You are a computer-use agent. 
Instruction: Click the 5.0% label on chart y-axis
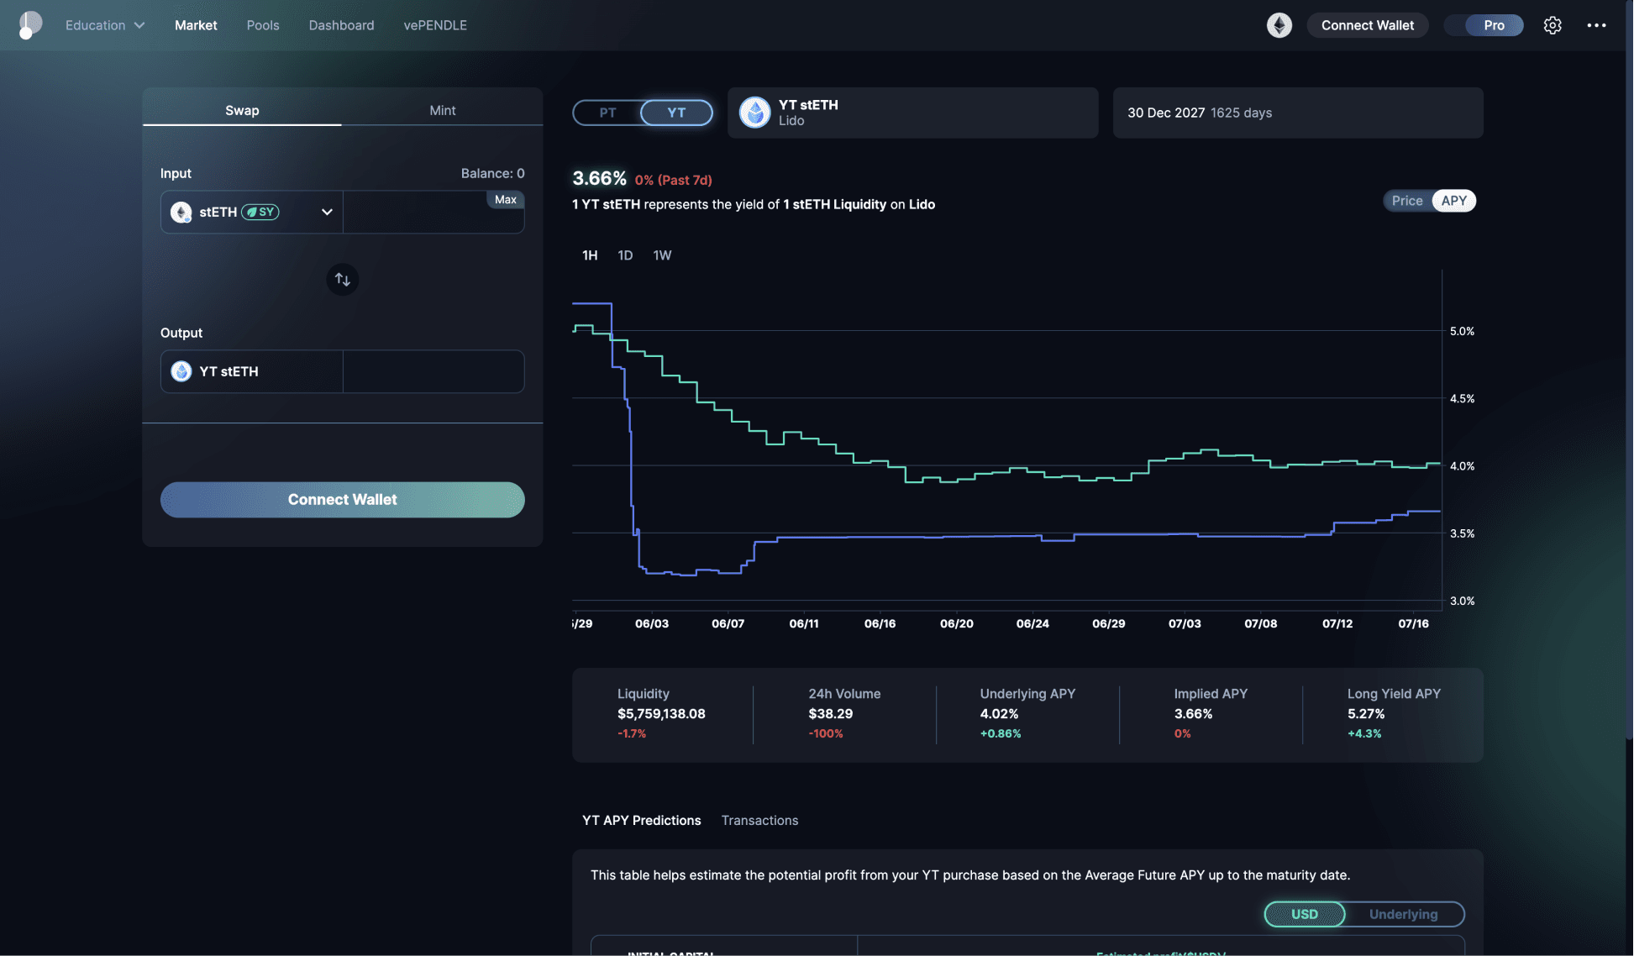tap(1462, 332)
